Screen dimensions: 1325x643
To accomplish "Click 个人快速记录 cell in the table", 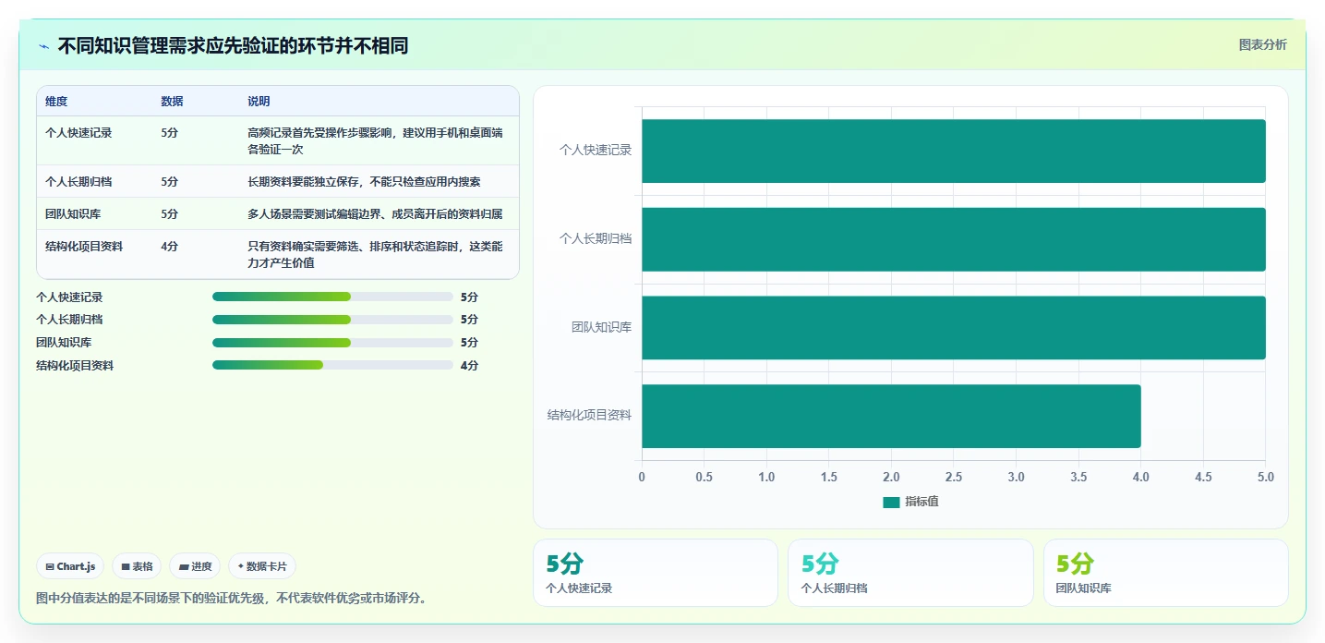I will tap(78, 133).
